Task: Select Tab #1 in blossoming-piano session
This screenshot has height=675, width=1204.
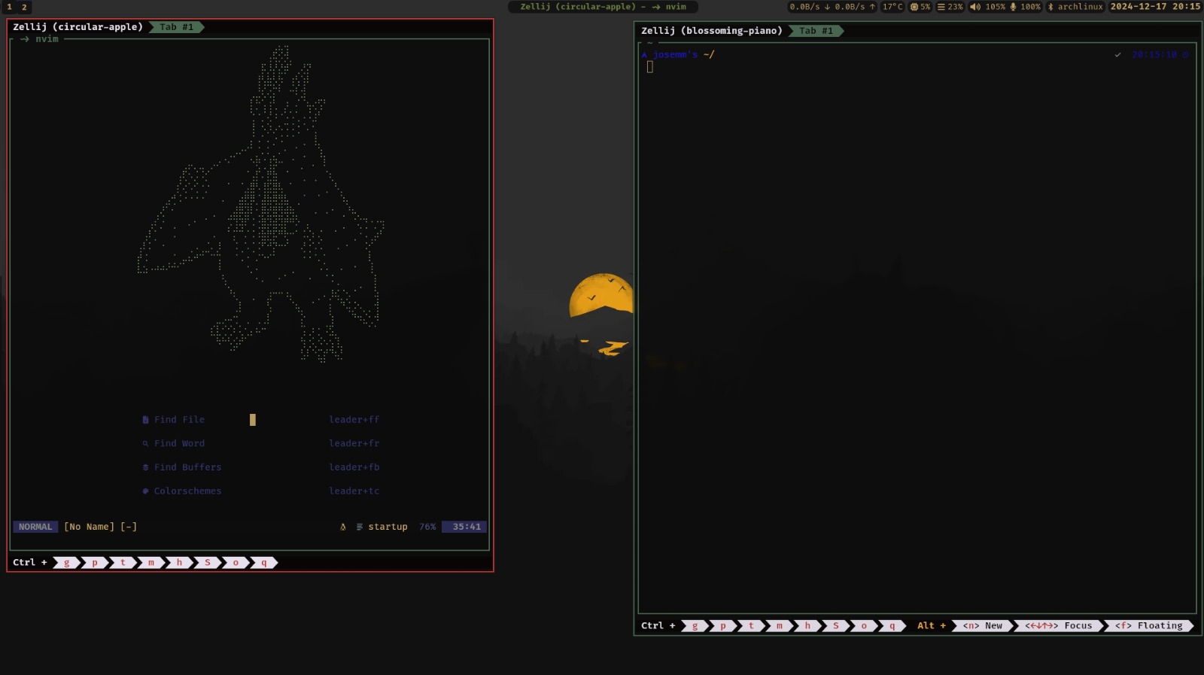Action: click(x=816, y=31)
